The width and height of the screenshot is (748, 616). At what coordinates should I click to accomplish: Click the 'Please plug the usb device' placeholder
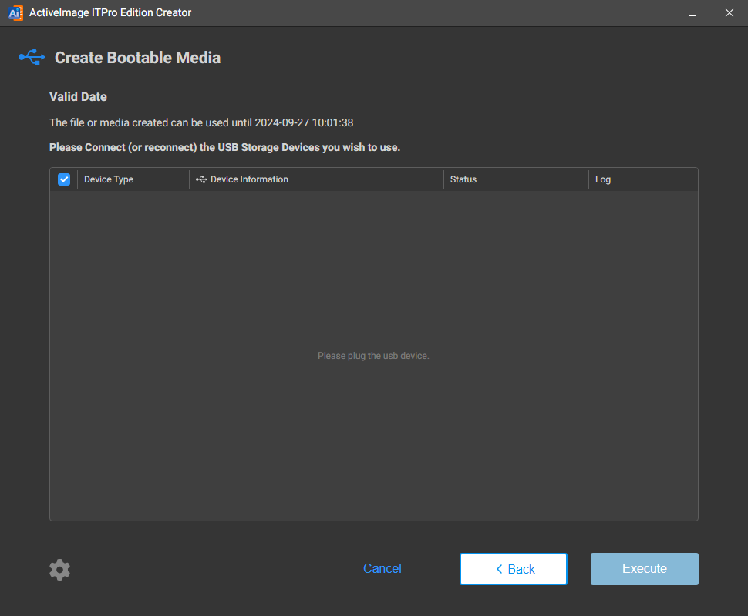373,356
